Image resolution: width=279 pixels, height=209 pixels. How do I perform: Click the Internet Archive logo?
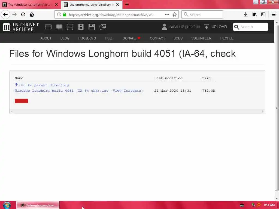tap(21, 27)
